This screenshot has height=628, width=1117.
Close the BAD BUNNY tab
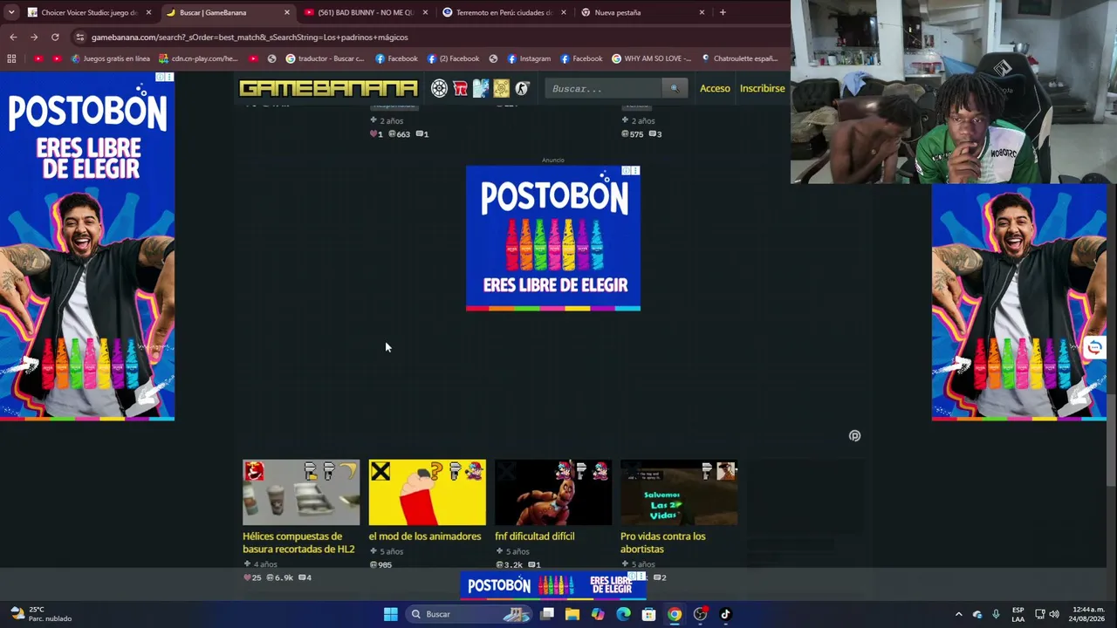[425, 12]
